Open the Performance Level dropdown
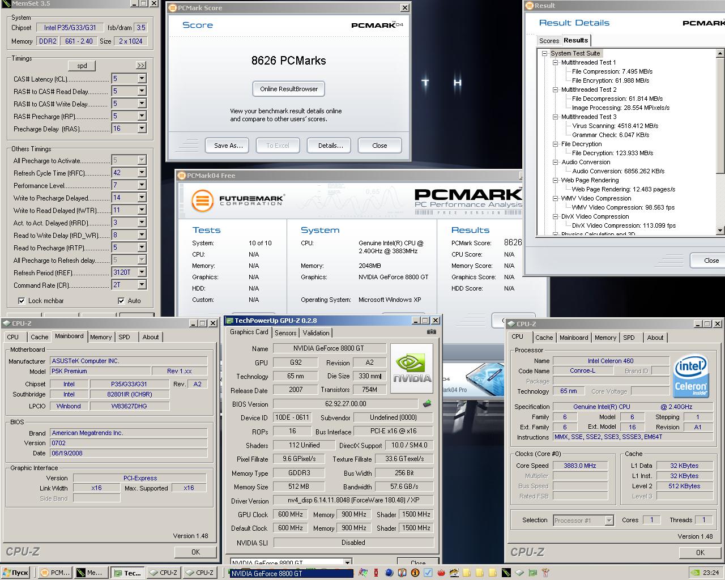Screen dimensions: 725x580 (x=142, y=185)
